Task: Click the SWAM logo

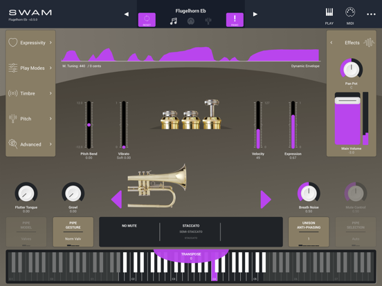Action: (30, 12)
